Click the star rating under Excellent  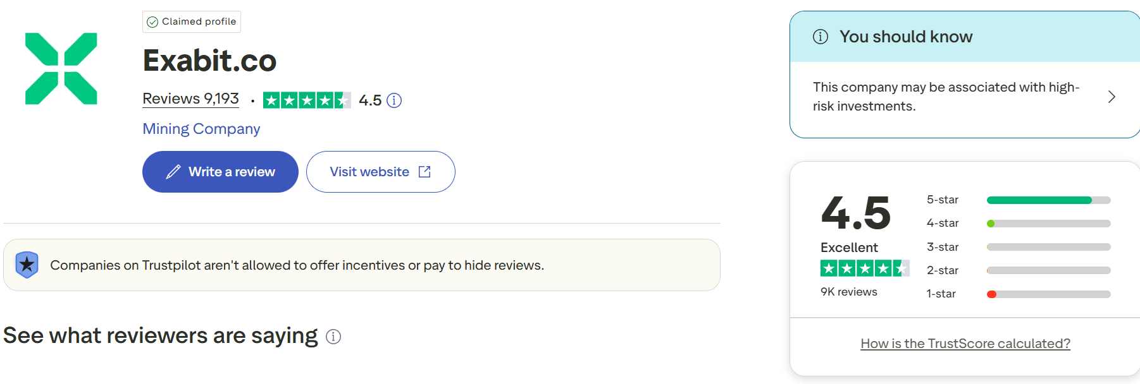point(865,268)
